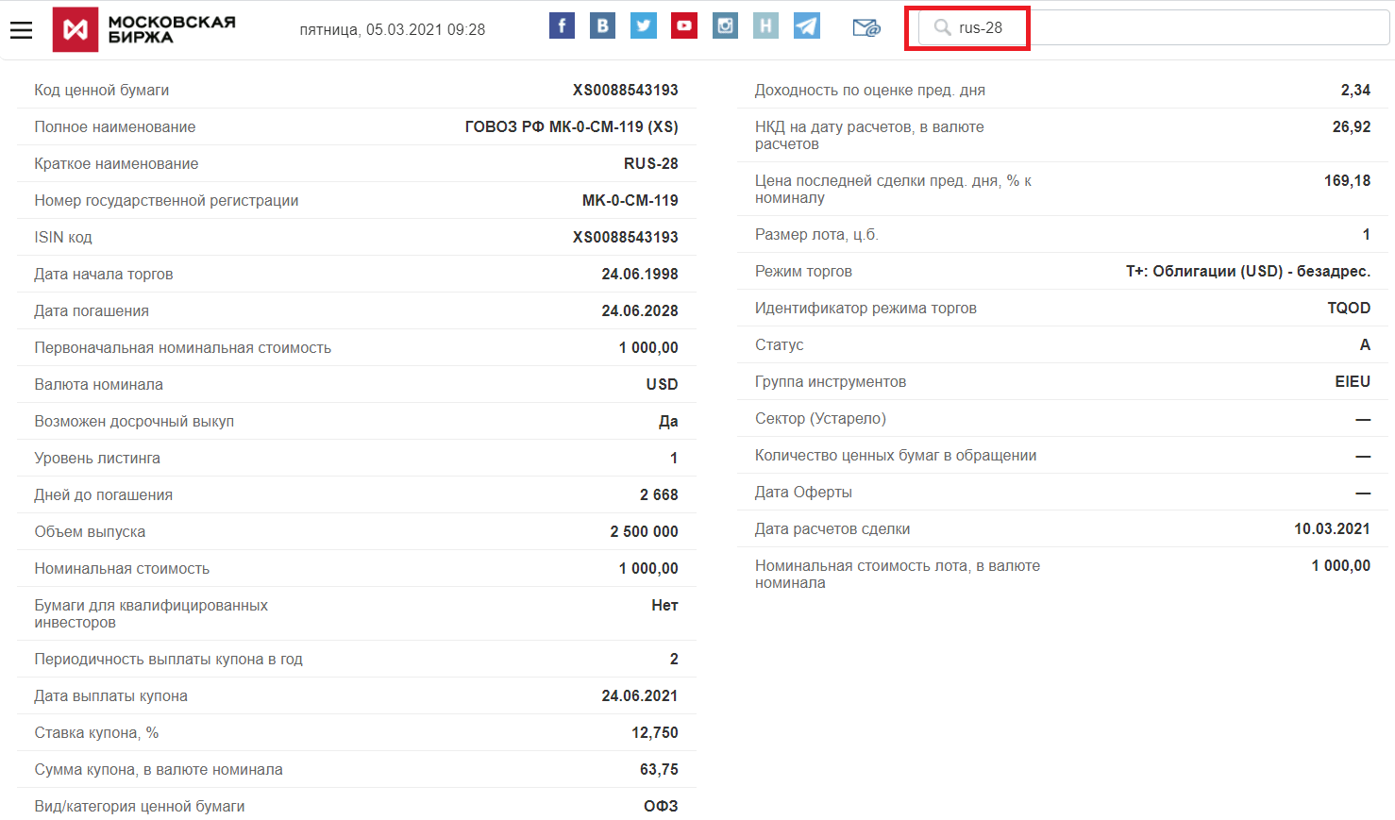The height and width of the screenshot is (820, 1395).
Task: Select issue volume 2 500 000
Action: pos(644,531)
